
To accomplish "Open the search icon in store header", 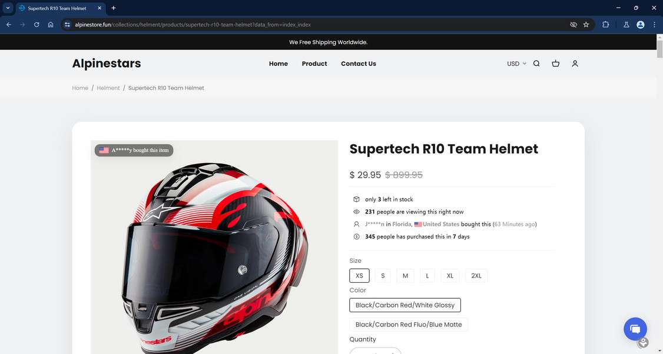I will [536, 64].
